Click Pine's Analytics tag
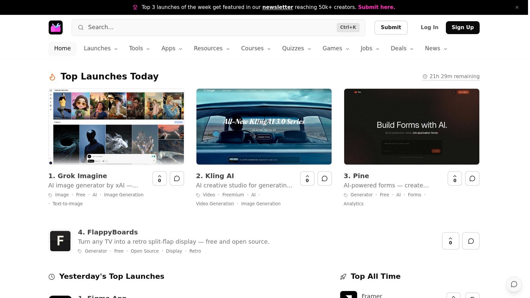 (x=353, y=204)
